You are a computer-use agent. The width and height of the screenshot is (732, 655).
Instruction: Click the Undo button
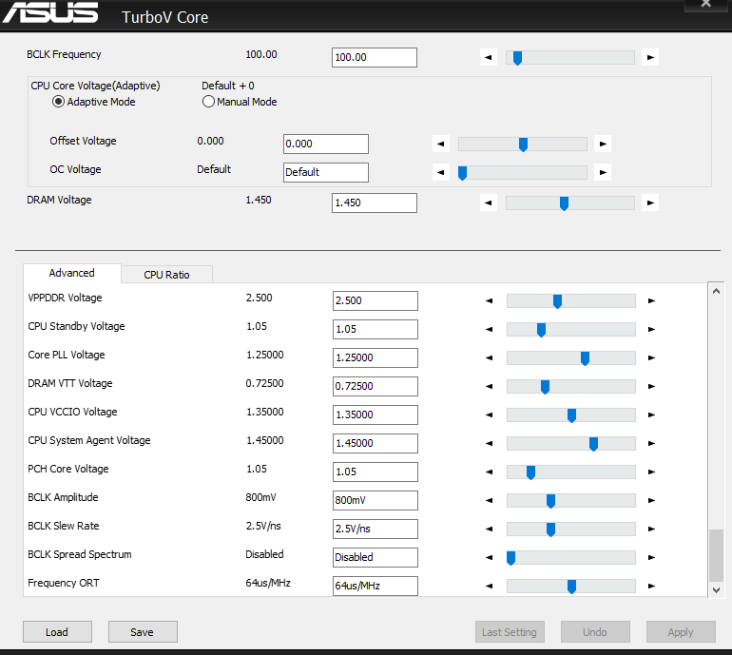(x=595, y=631)
